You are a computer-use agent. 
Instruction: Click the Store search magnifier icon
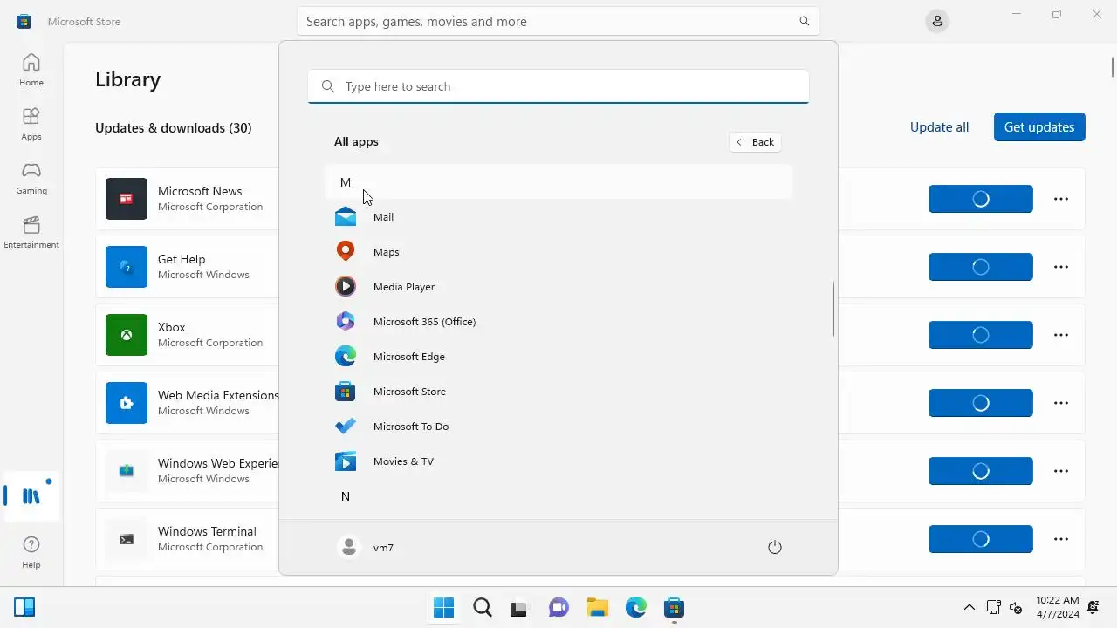(x=805, y=21)
